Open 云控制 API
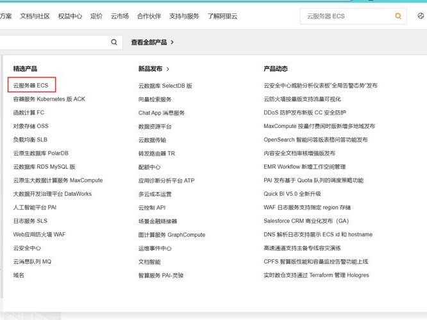Viewport: 427px width, 320px height. click(x=152, y=208)
